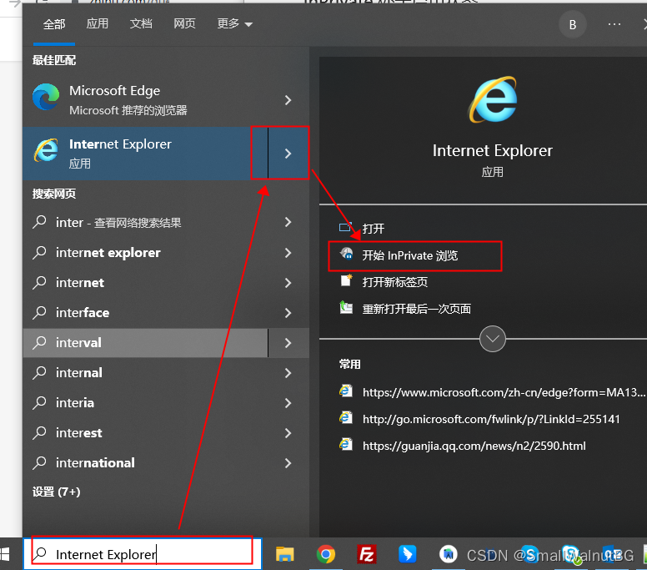Select 'internet explorer' search suggestion
Screen dimensions: 647x570
pyautogui.click(x=144, y=253)
